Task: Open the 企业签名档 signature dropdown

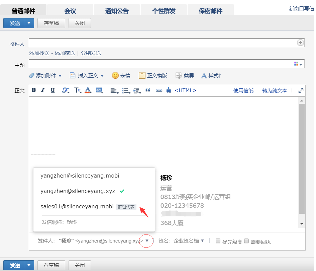Action: point(202,241)
